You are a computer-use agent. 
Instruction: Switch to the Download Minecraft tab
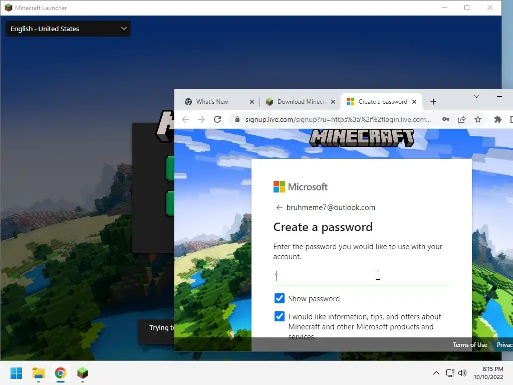click(x=301, y=102)
